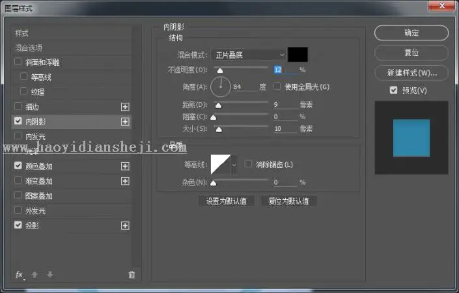Click the 大小 value field showing 10
The height and width of the screenshot is (293, 459).
[285, 128]
